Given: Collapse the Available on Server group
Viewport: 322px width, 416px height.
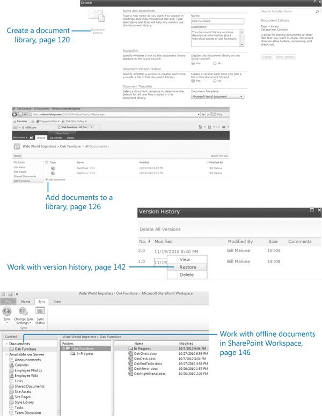Looking at the screenshot, I should [6, 354].
